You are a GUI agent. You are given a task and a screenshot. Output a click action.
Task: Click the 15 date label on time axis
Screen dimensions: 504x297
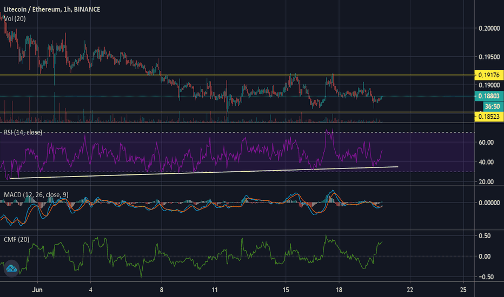click(x=286, y=290)
